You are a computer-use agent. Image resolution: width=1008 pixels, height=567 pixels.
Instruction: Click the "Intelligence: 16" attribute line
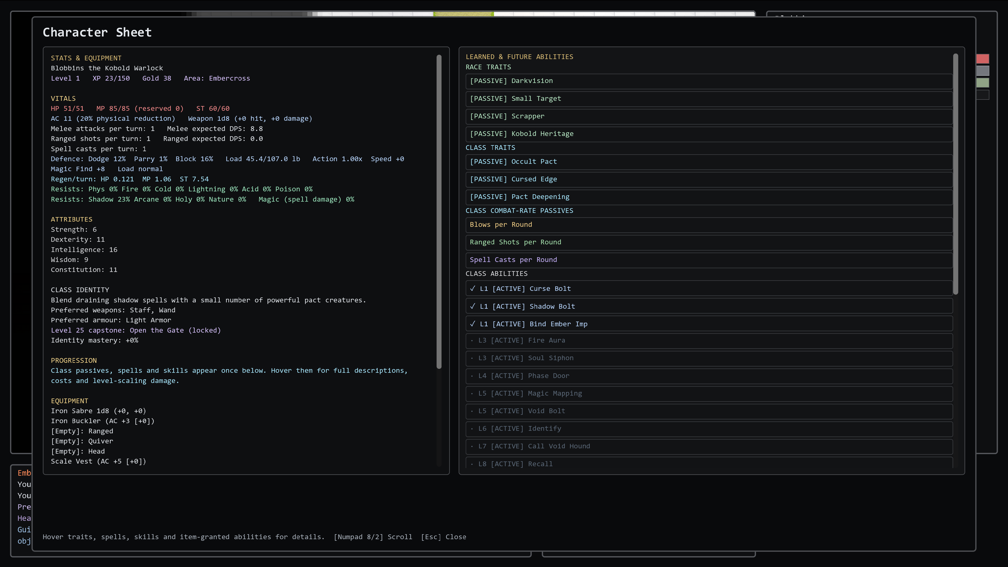(84, 250)
